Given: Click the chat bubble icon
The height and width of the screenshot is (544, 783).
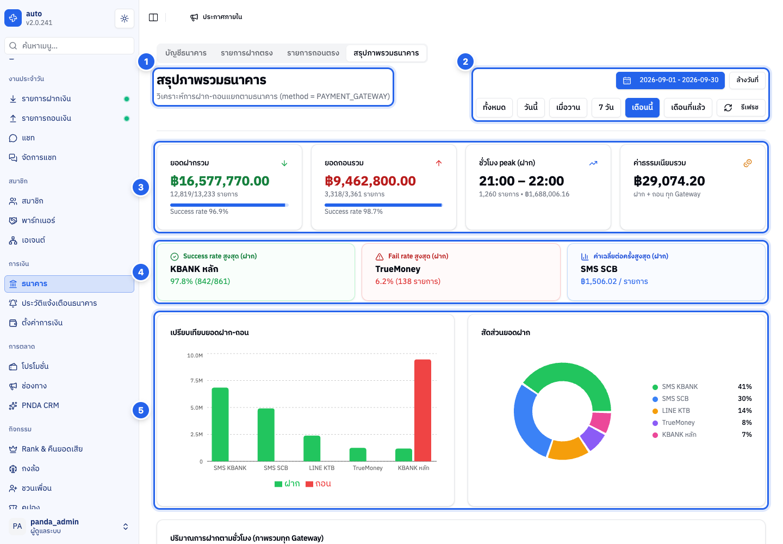Looking at the screenshot, I should (13, 138).
